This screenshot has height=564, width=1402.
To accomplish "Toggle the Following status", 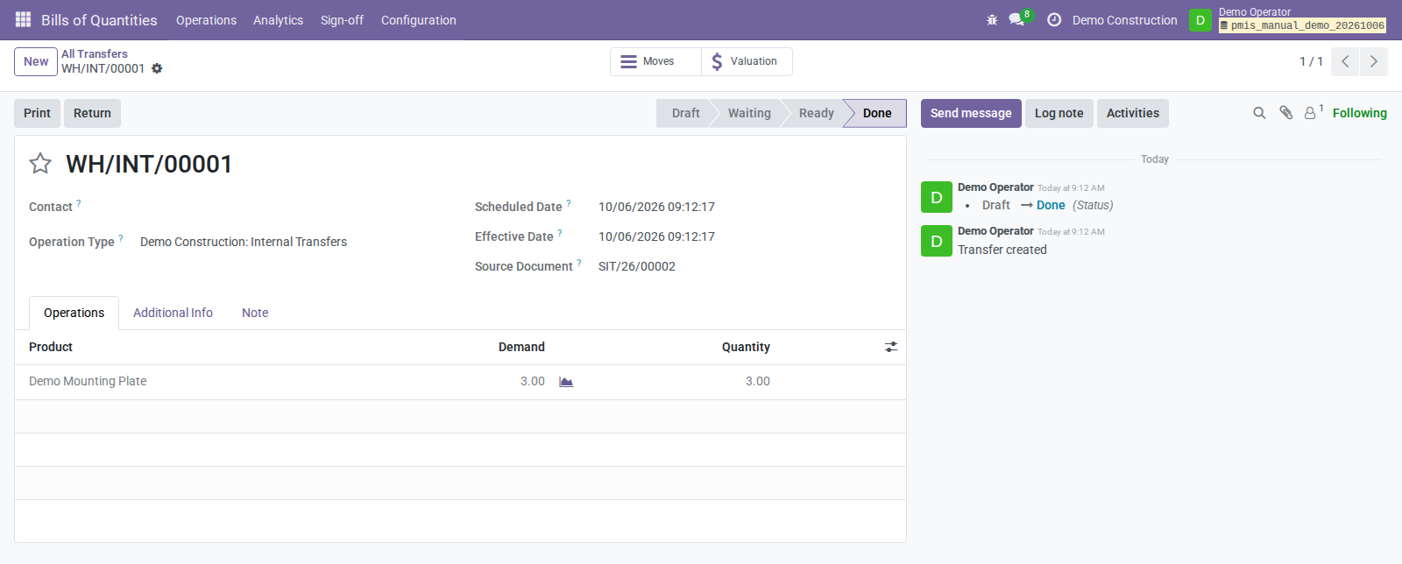I will tap(1359, 113).
